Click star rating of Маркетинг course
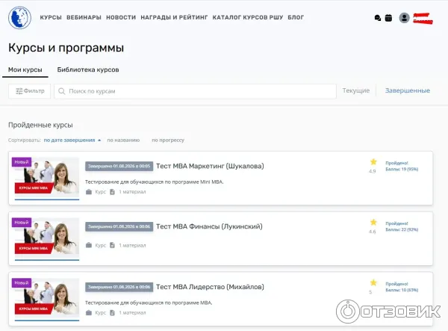This screenshot has width=448, height=331. click(373, 162)
